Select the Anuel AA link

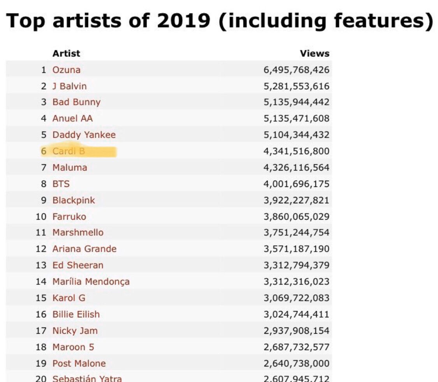(73, 118)
